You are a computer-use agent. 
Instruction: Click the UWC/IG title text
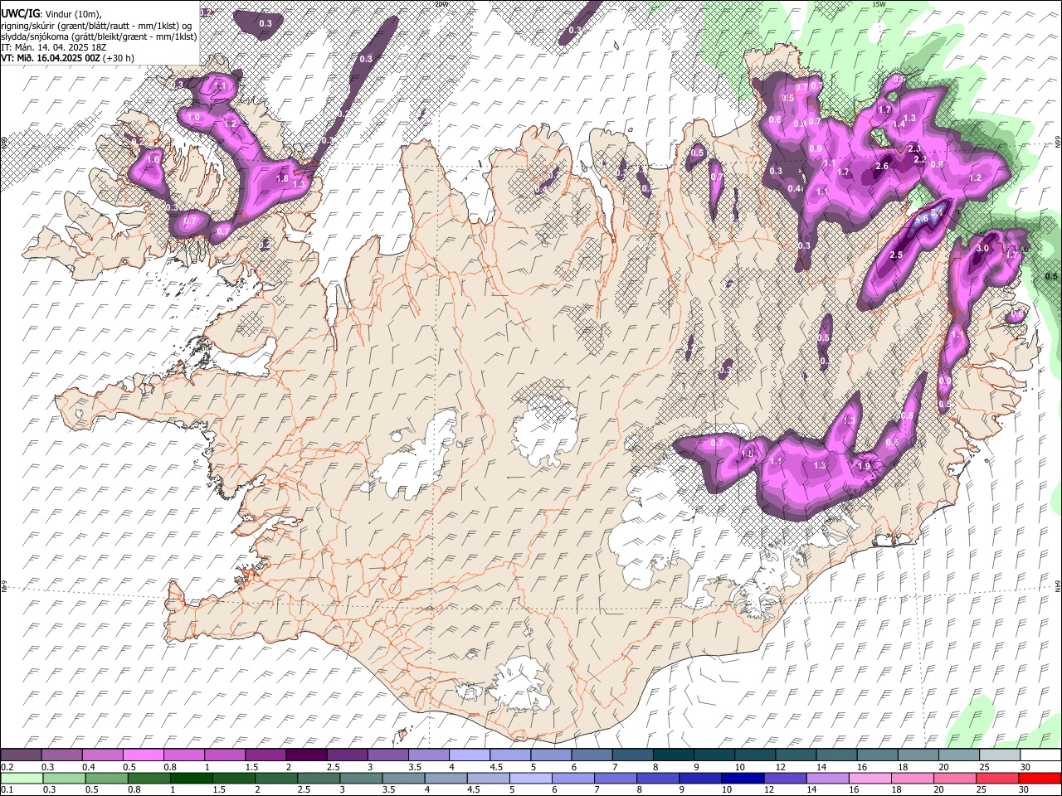pyautogui.click(x=19, y=13)
